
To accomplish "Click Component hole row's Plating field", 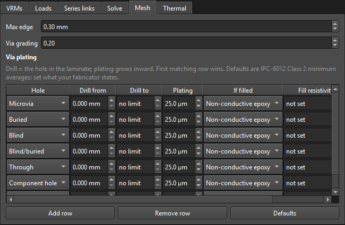I will tap(179, 183).
